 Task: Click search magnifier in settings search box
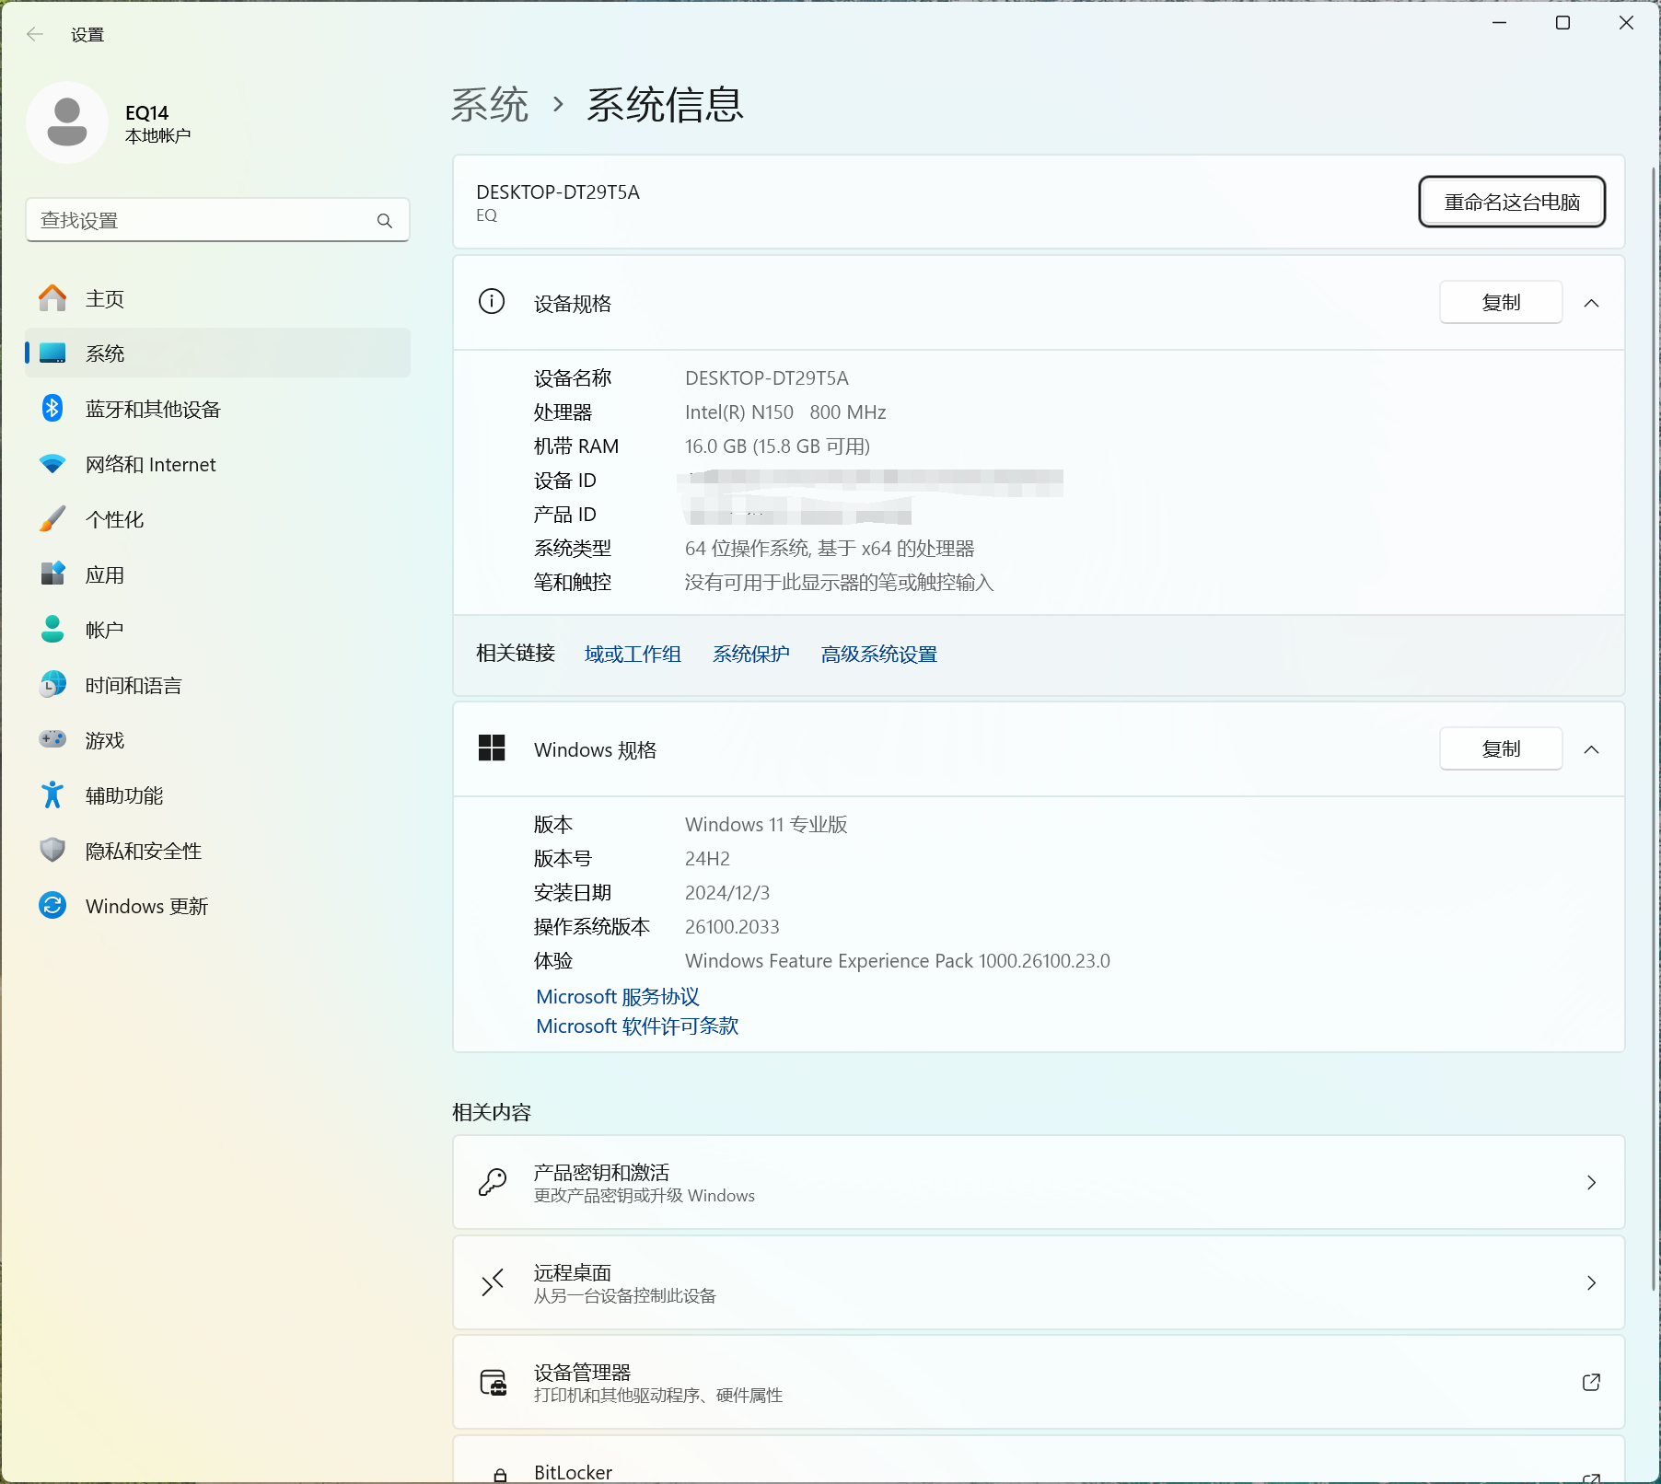[385, 221]
